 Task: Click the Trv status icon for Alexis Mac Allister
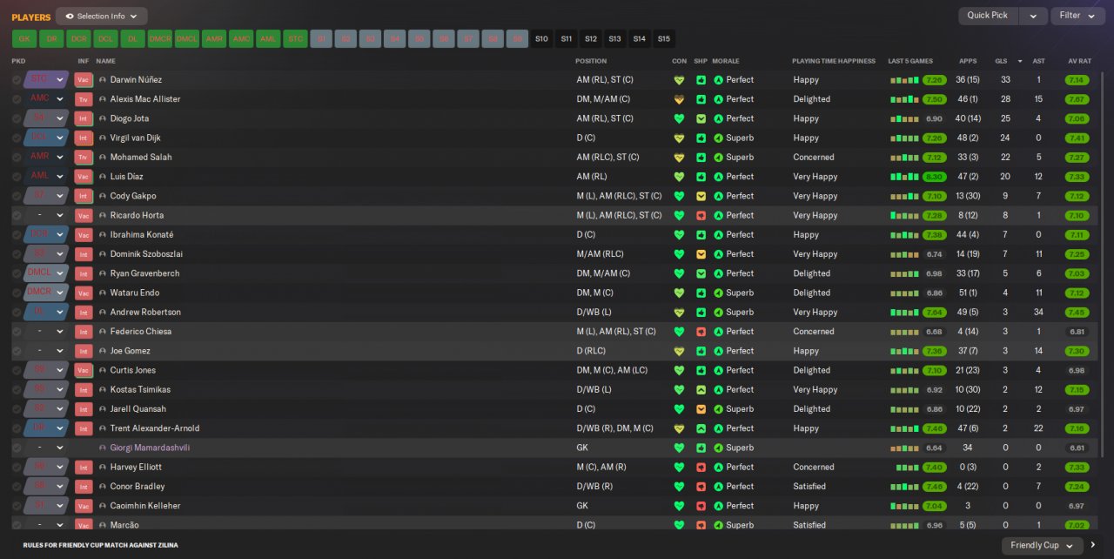pyautogui.click(x=84, y=99)
